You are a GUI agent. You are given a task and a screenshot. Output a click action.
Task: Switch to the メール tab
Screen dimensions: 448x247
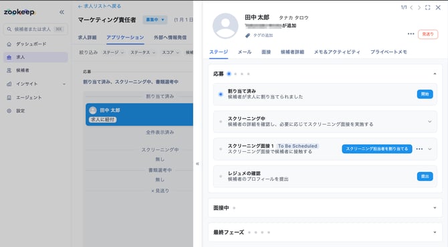[x=245, y=52]
